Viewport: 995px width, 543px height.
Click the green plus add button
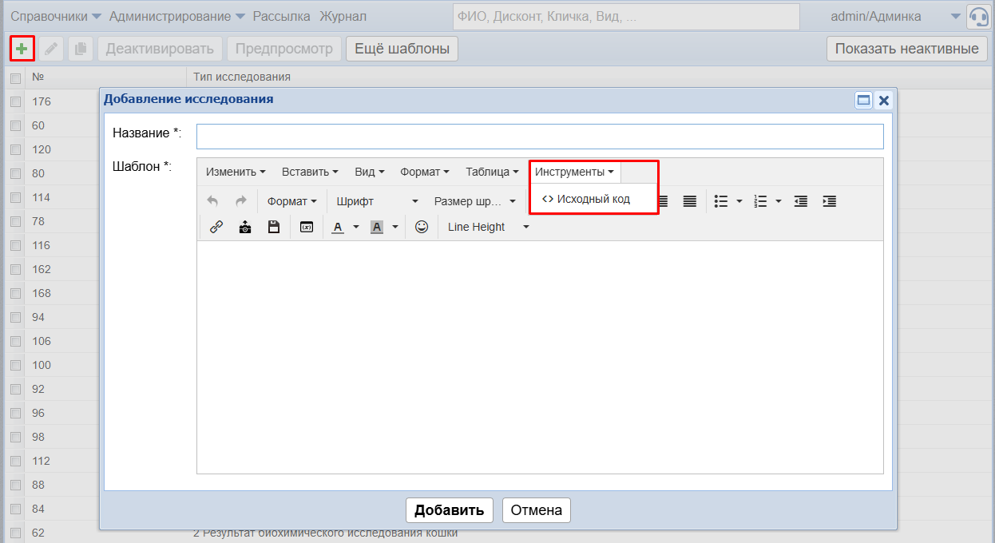point(22,49)
